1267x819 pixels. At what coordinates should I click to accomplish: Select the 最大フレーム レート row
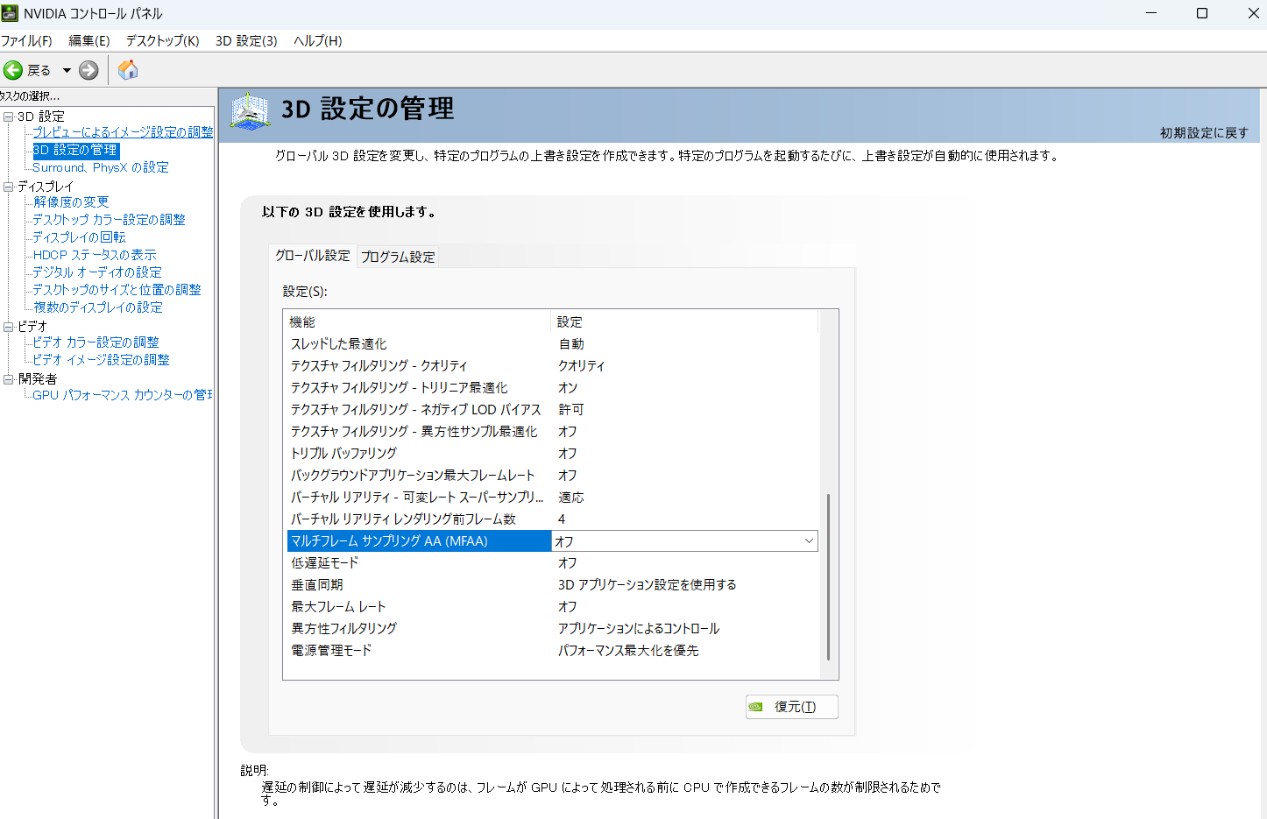coord(552,607)
